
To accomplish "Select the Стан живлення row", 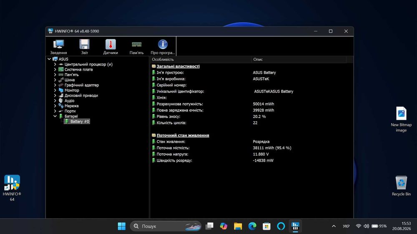I will click(251, 141).
